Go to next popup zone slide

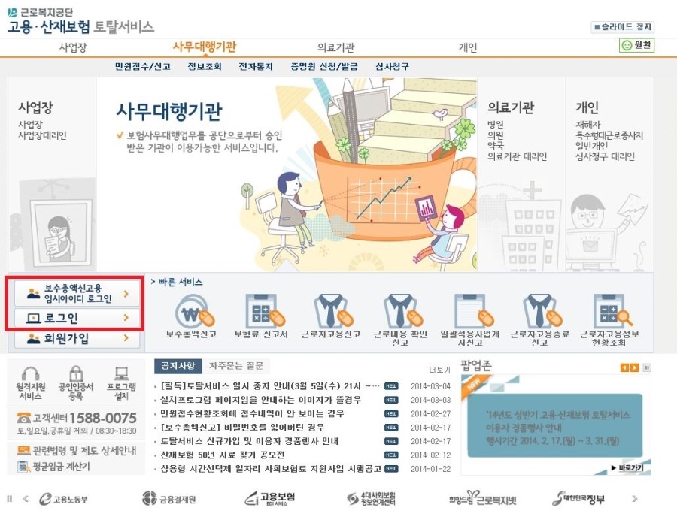click(634, 367)
